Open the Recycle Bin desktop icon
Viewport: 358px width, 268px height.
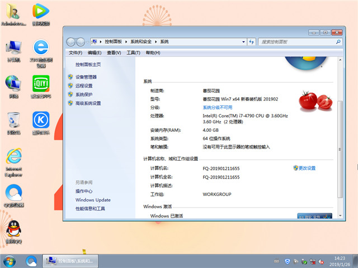click(13, 123)
